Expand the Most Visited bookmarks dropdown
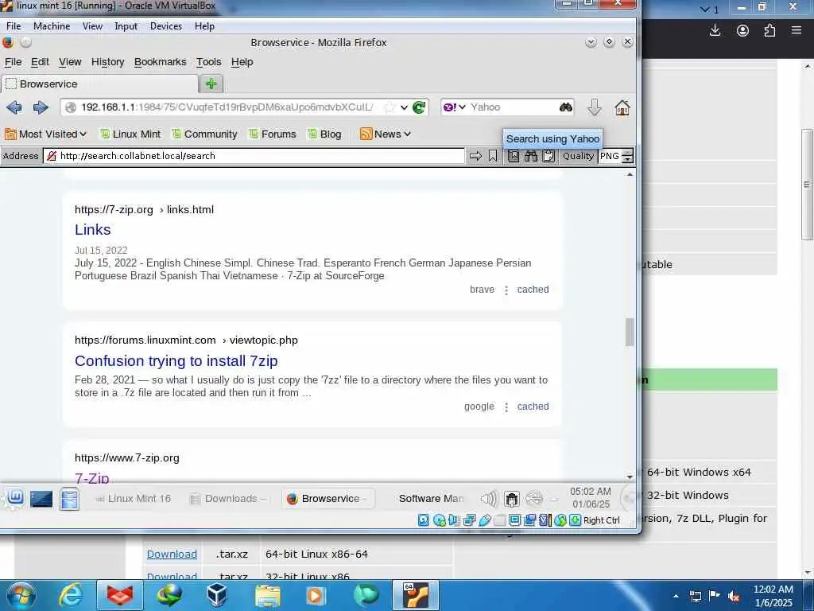This screenshot has height=611, width=814. tap(45, 134)
